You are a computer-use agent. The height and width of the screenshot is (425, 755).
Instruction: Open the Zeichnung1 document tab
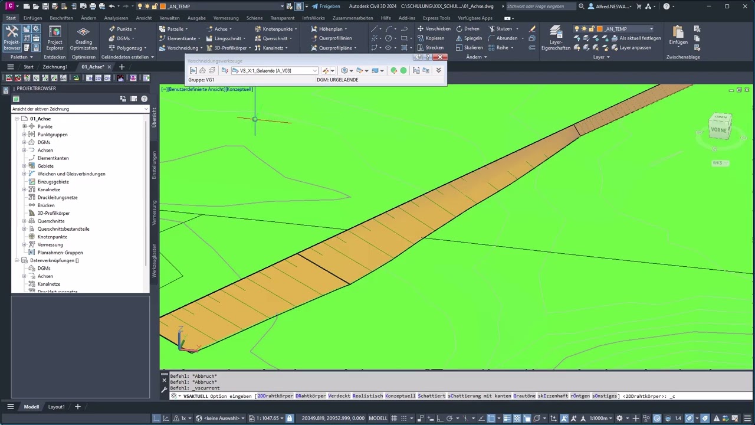pyautogui.click(x=55, y=67)
